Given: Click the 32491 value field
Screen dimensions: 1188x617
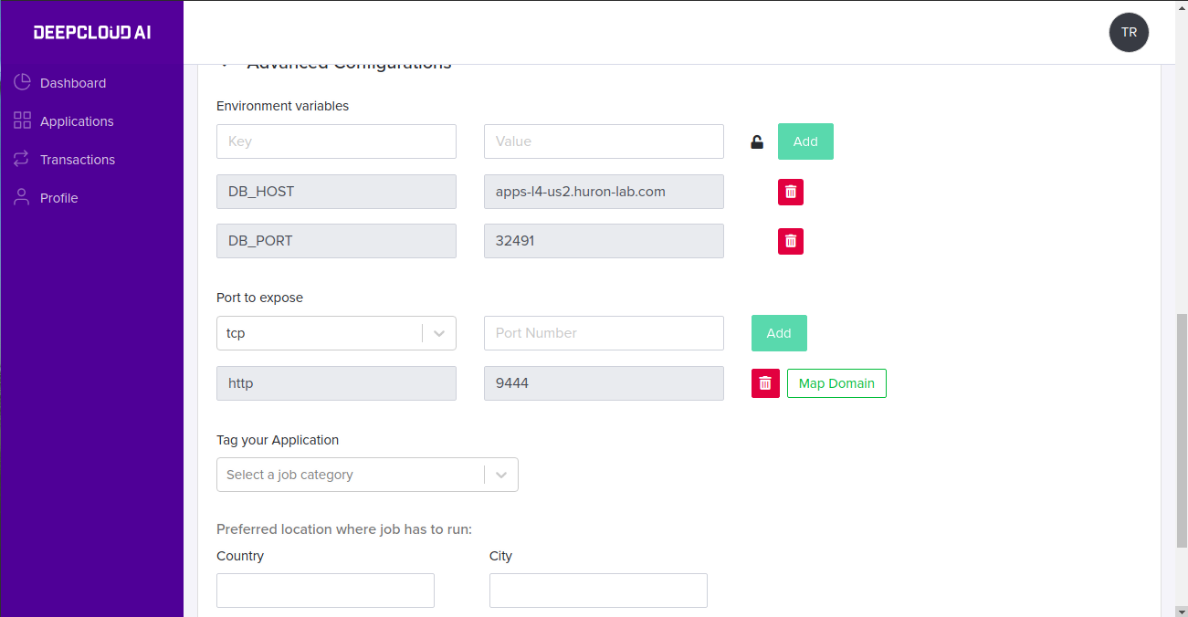Looking at the screenshot, I should (604, 241).
